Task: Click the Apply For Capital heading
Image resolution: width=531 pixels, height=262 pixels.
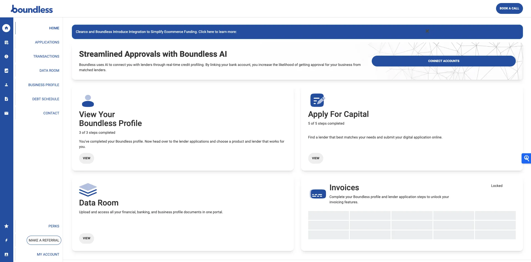Action: 338,114
